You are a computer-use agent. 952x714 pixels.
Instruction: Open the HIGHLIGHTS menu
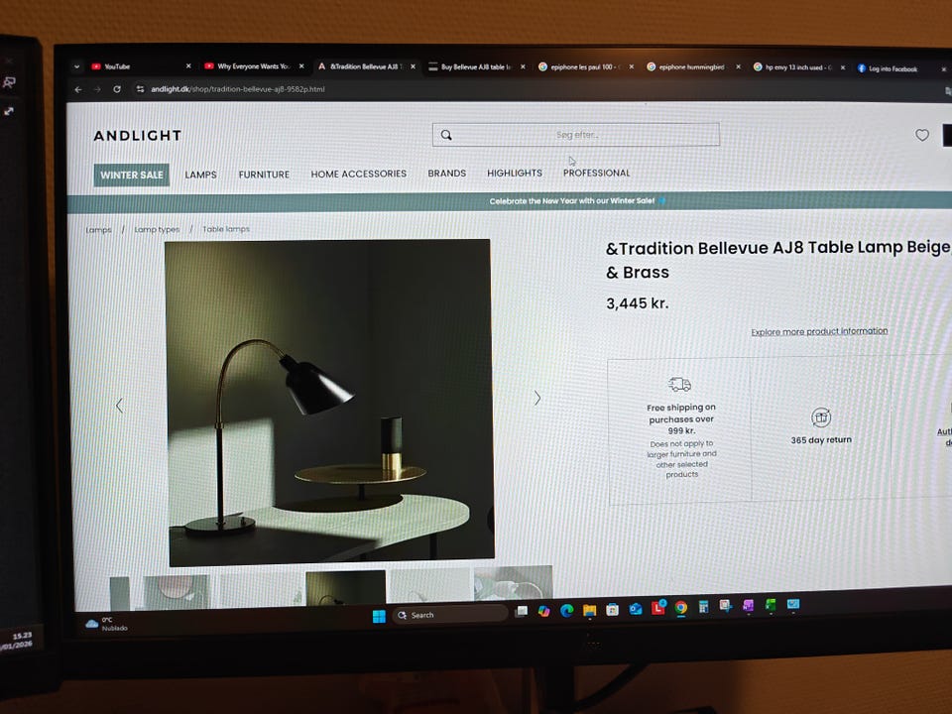coord(515,173)
